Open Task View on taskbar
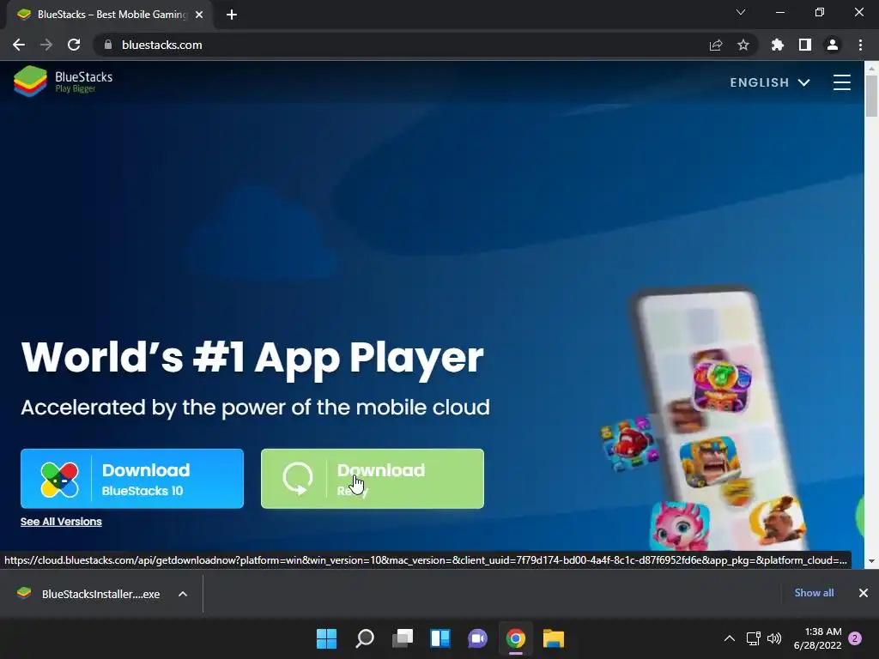This screenshot has height=659, width=879. coord(403,638)
